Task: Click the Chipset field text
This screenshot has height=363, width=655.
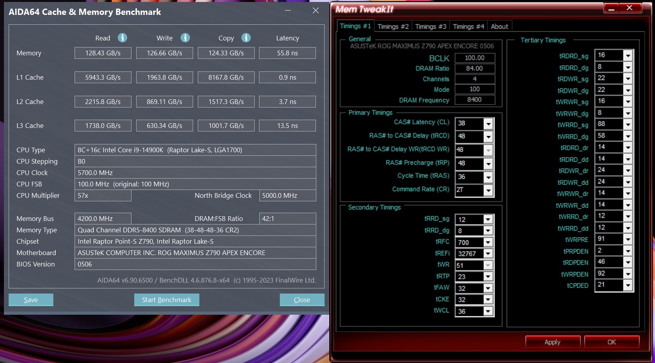Action: coord(195,241)
